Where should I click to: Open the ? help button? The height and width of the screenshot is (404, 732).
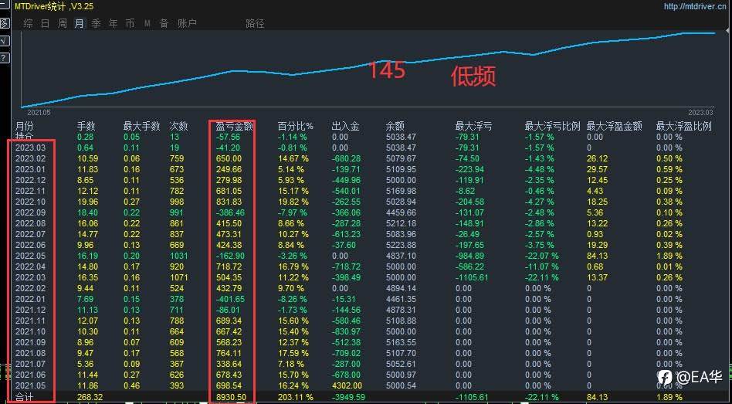click(4, 58)
